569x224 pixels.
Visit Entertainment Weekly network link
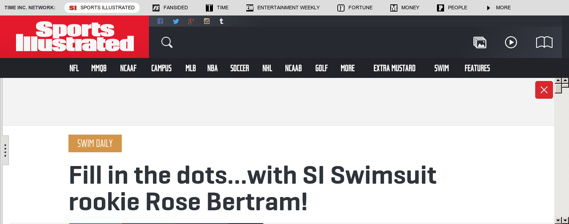pos(283,8)
